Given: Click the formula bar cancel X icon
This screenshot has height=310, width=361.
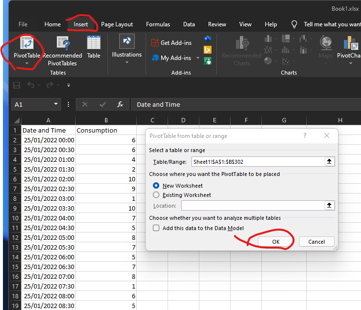Looking at the screenshot, I should click(x=85, y=105).
